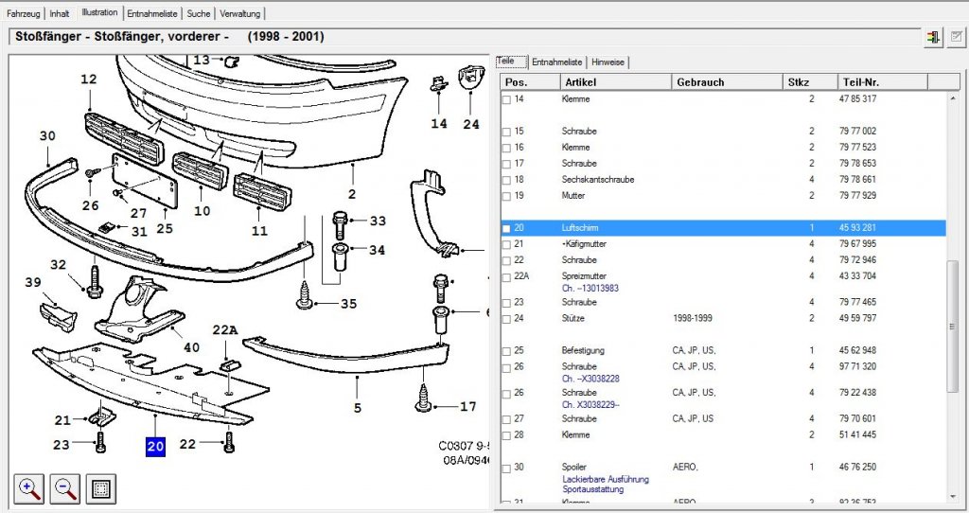
Task: Switch to the Hinweise tab
Action: (608, 62)
